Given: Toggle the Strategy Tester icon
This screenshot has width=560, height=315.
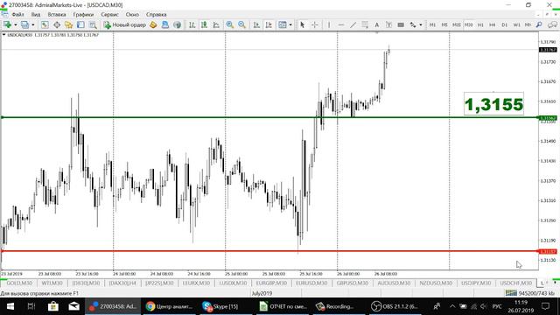Looking at the screenshot, I should 93,24.
